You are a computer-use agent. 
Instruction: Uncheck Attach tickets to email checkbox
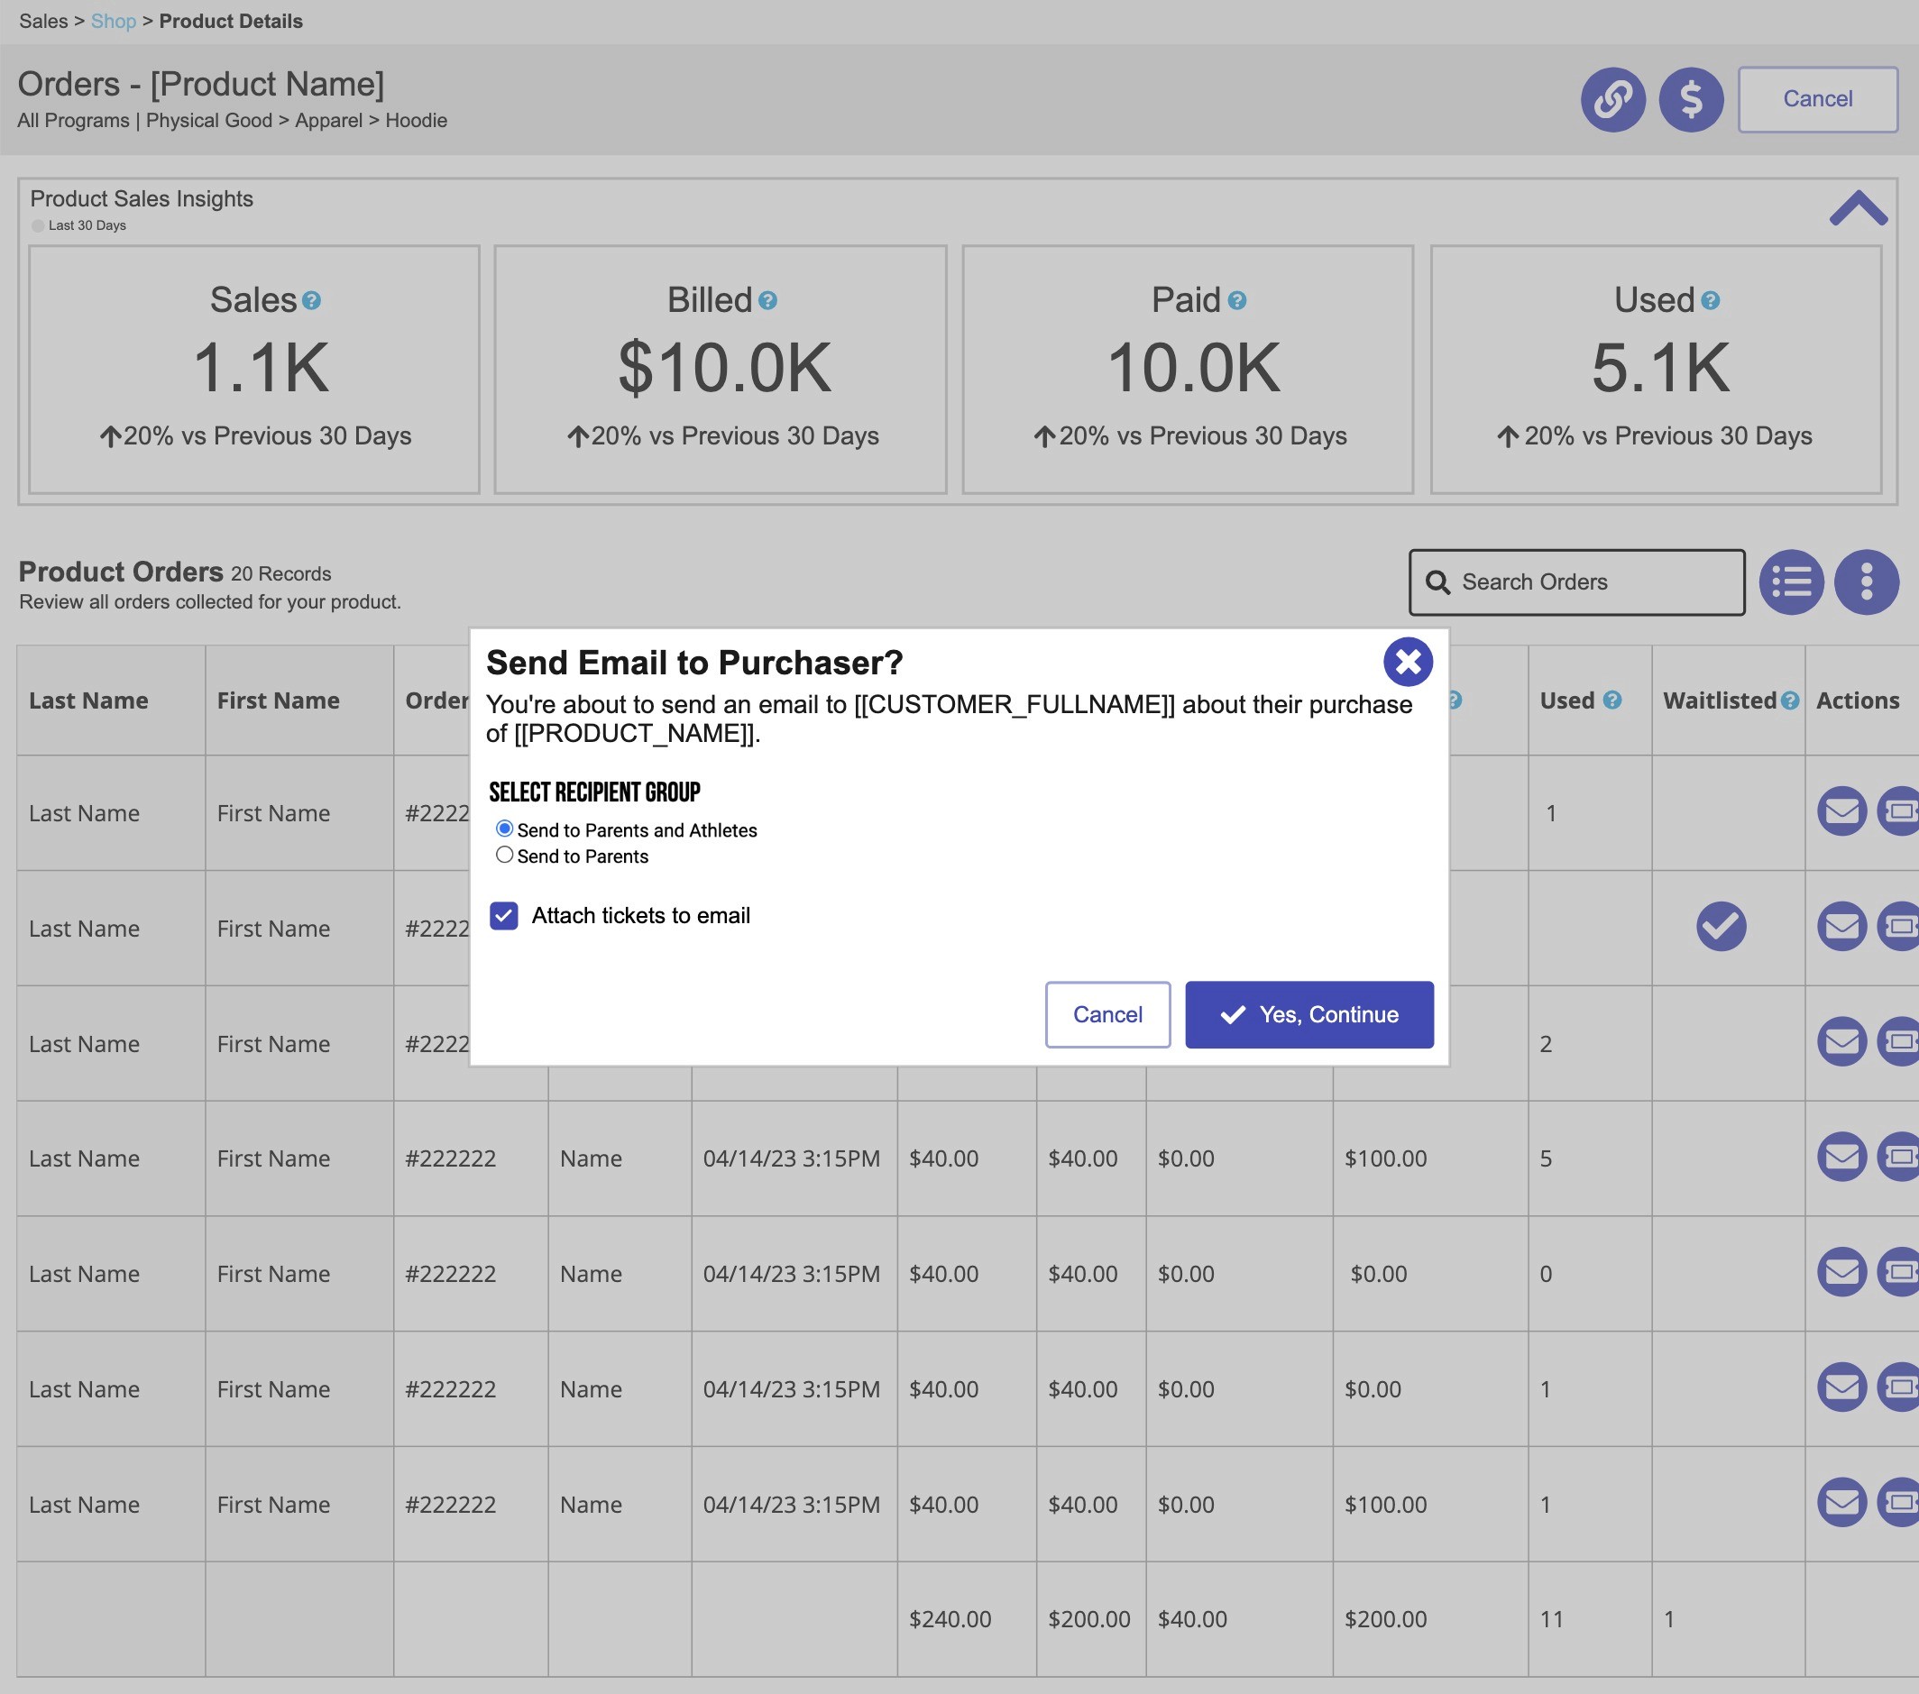[x=504, y=916]
